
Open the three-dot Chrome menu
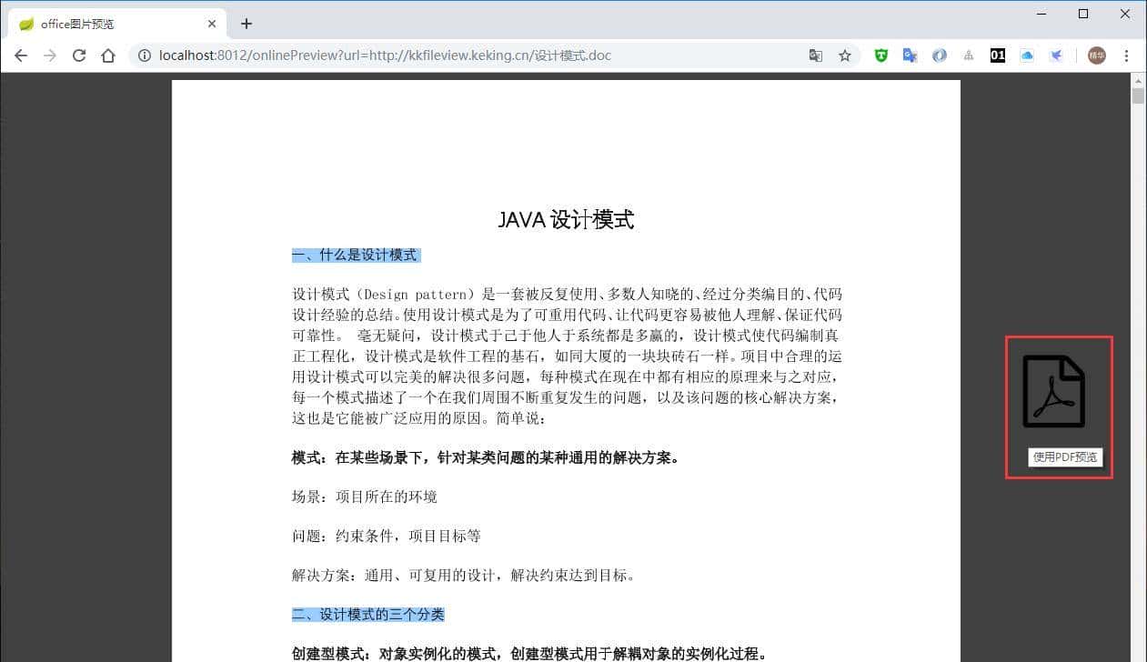point(1128,55)
